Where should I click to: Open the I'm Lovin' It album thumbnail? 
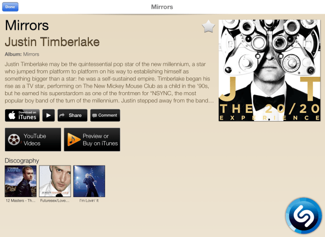tap(89, 181)
